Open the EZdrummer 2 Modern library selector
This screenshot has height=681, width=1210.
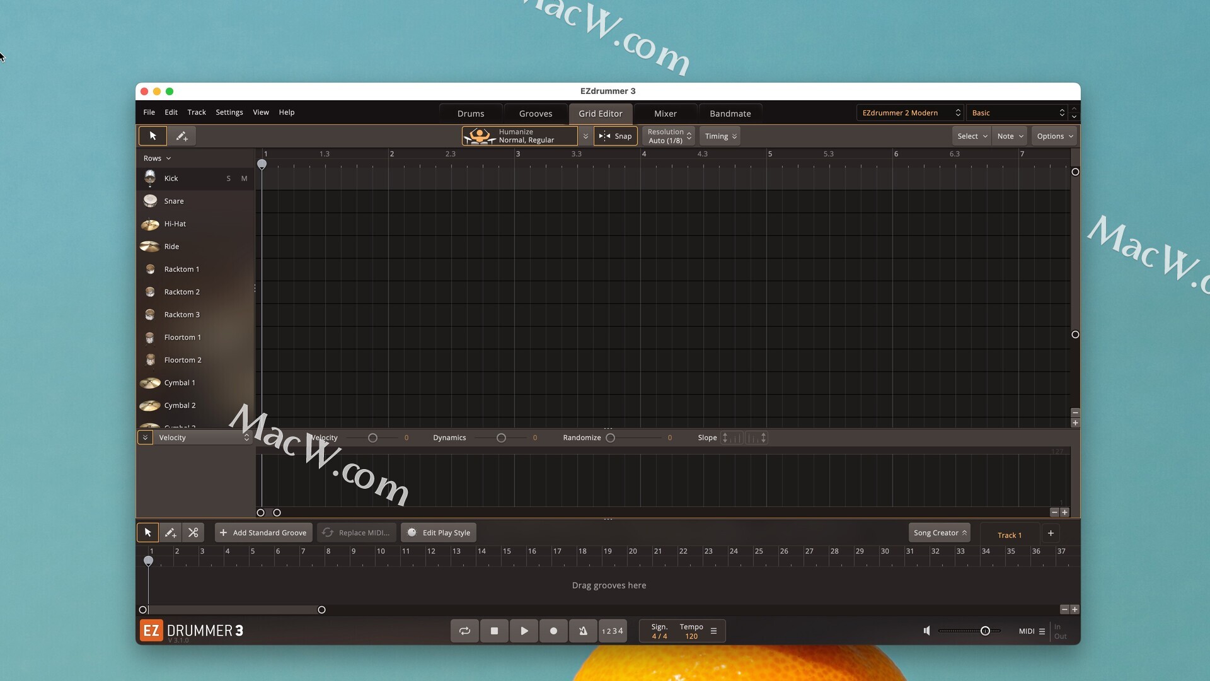tap(910, 113)
